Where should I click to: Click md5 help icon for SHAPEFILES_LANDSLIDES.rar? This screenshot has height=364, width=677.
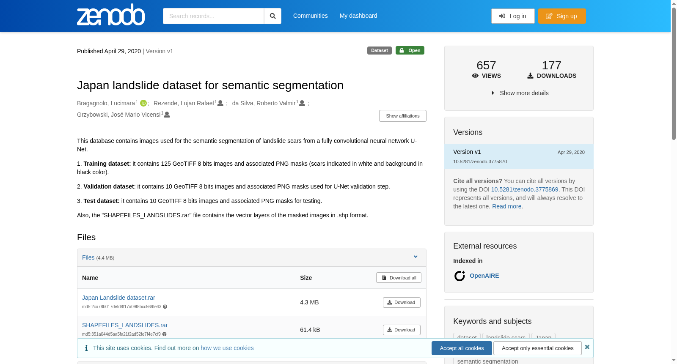pos(164,334)
